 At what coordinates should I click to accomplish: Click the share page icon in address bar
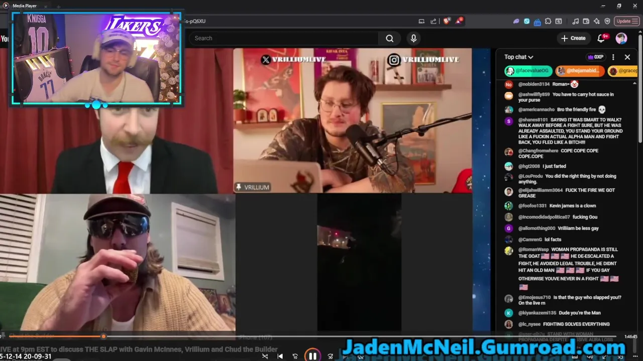point(434,21)
